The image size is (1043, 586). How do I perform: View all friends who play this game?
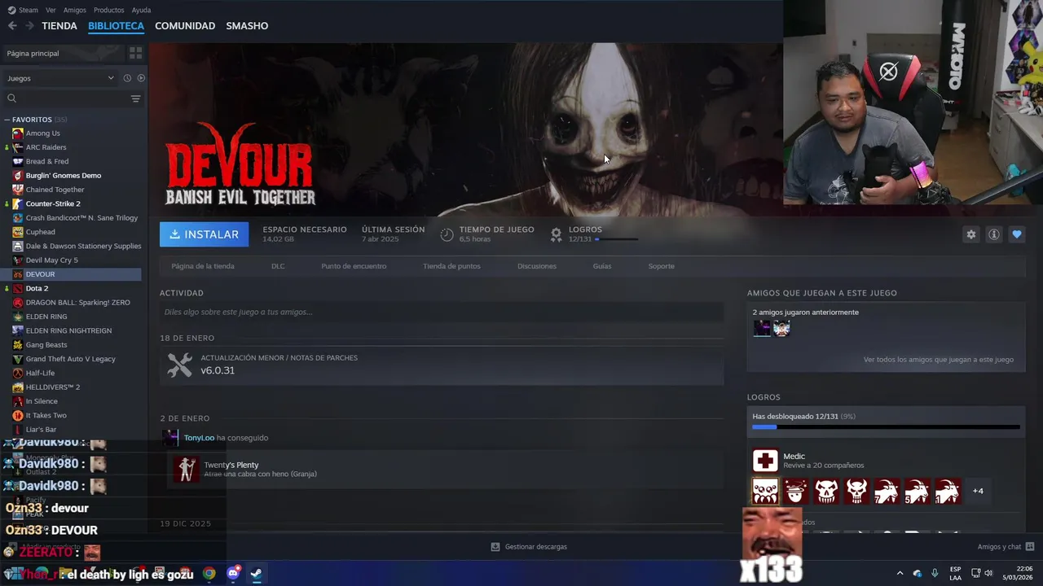(939, 359)
